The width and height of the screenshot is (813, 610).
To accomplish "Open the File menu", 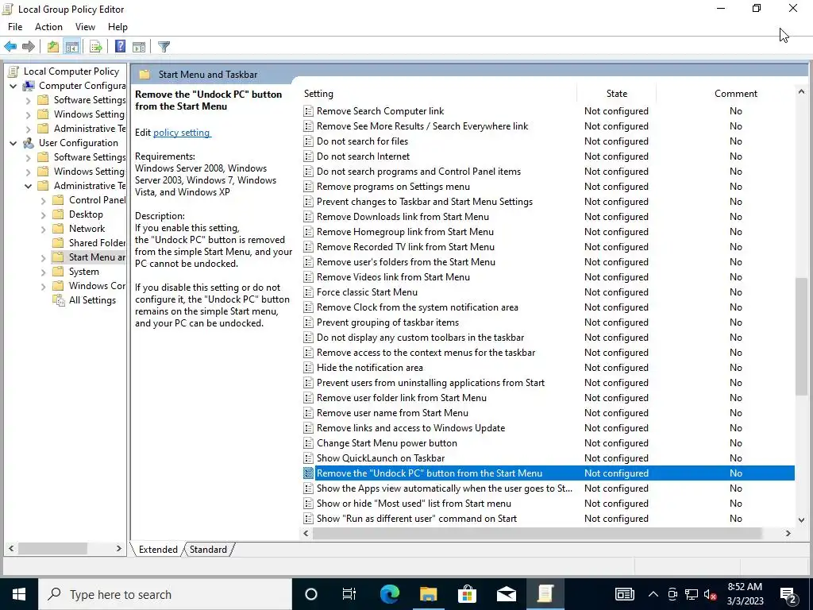I will click(x=15, y=27).
